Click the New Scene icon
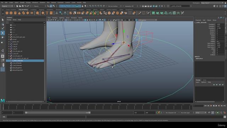Viewport: 227px width, 128px height. click(x=17, y=6)
